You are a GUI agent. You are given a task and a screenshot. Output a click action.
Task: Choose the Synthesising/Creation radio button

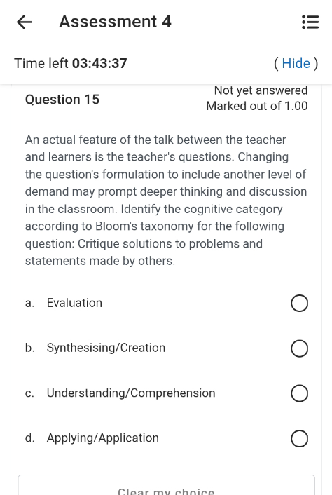click(299, 348)
